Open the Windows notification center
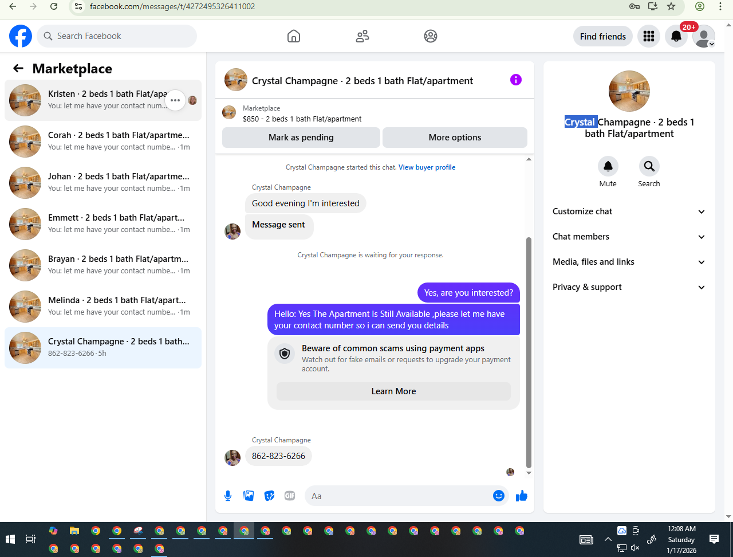Image resolution: width=733 pixels, height=557 pixels. point(714,539)
